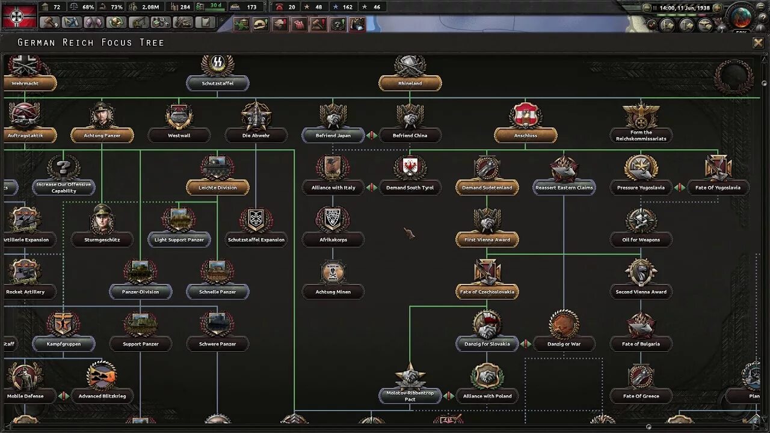Decrease game speed with minus button
The height and width of the screenshot is (433, 770).
pos(647,8)
